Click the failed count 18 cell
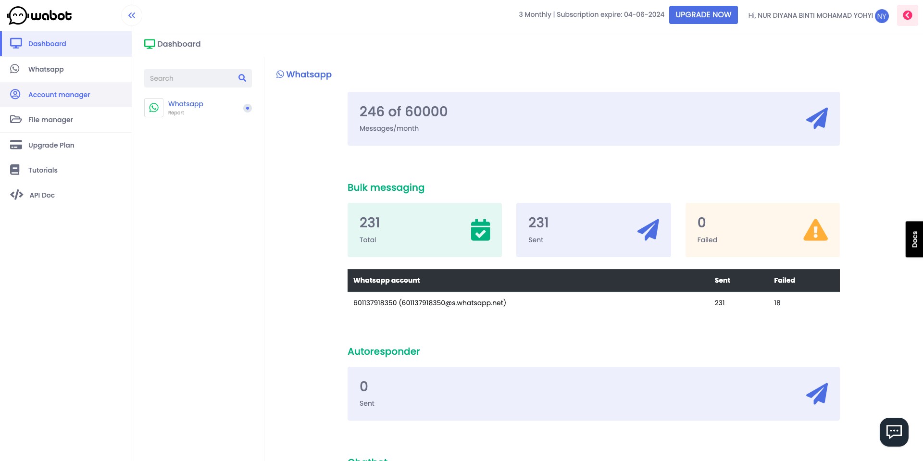This screenshot has width=923, height=461. [x=777, y=303]
